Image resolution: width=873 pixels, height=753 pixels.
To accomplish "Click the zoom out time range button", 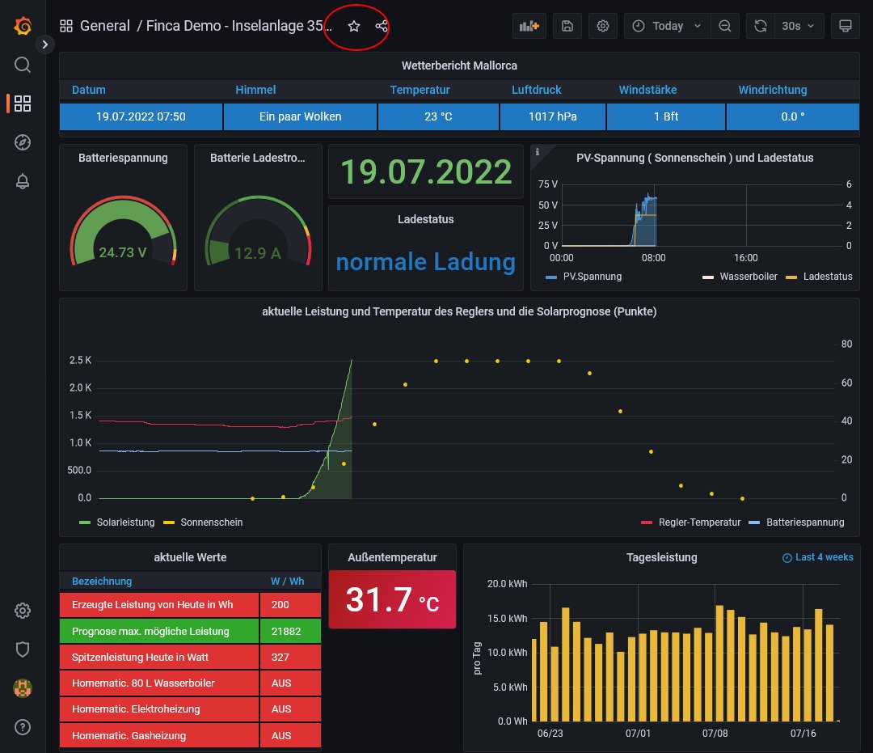I will click(x=725, y=26).
